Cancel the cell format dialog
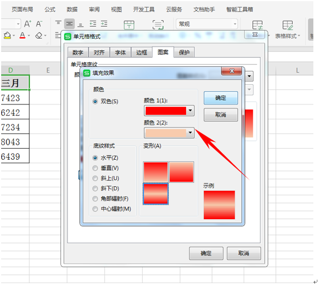 pyautogui.click(x=244, y=253)
